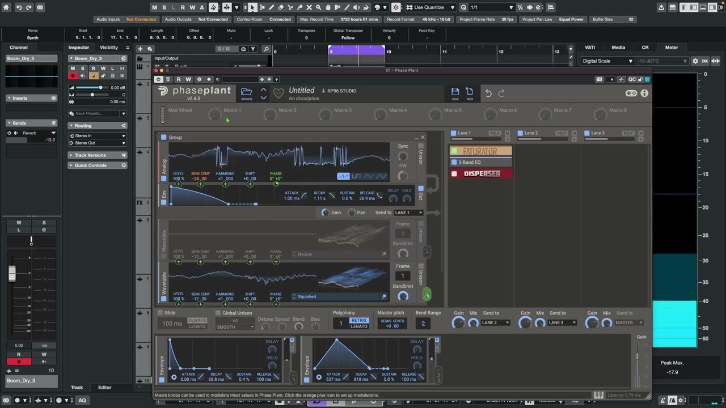Enable the Global Unison checkbox
The width and height of the screenshot is (726, 408).
tap(218, 313)
